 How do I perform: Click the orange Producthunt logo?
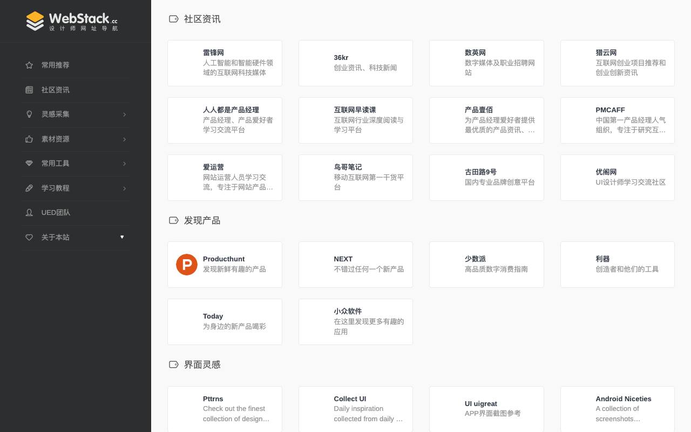tap(187, 265)
